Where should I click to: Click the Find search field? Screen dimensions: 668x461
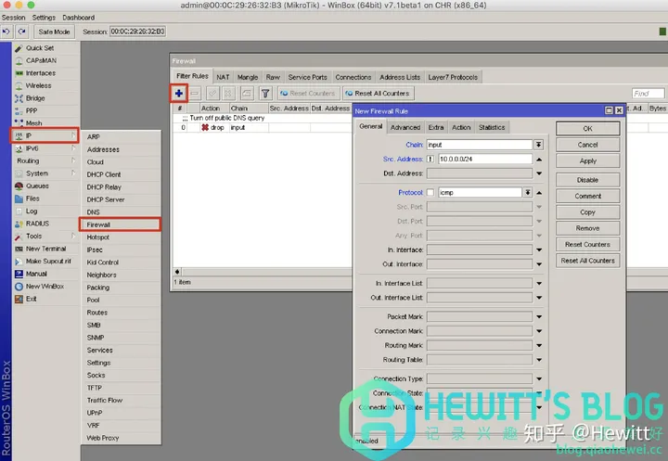click(648, 94)
